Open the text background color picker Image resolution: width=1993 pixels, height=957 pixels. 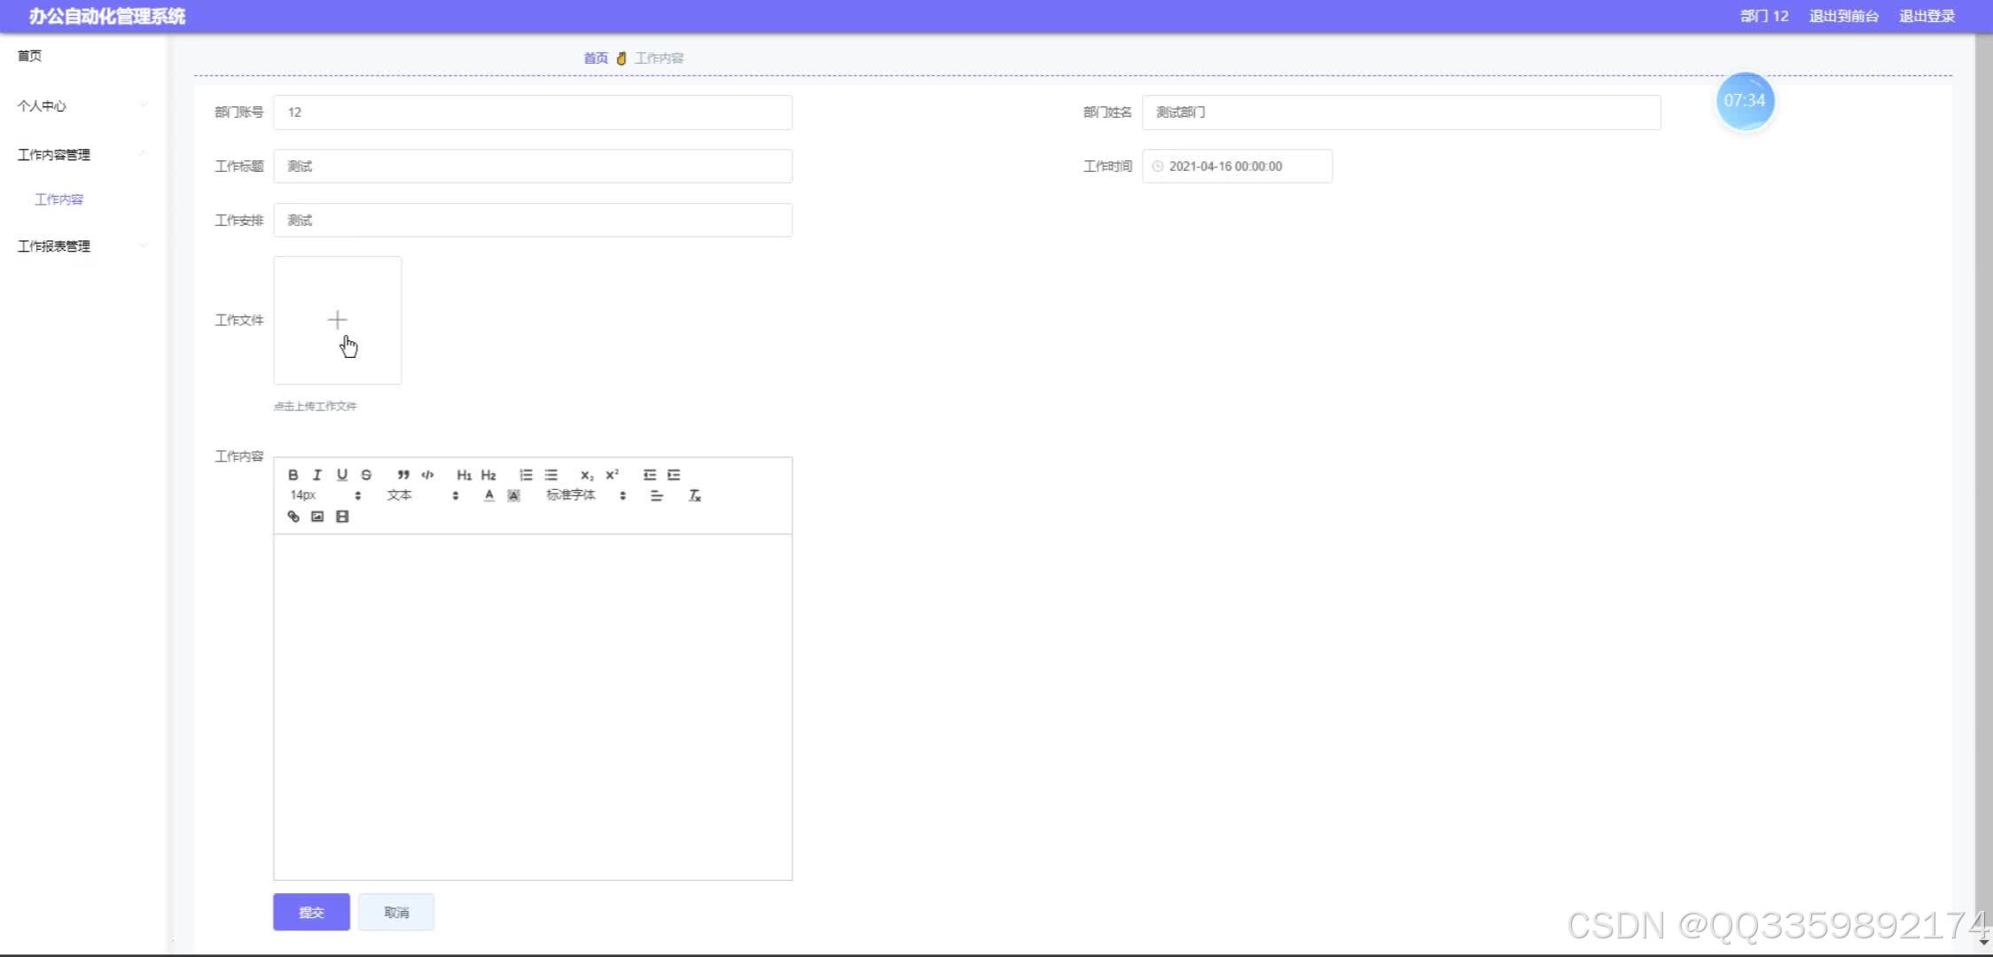(x=513, y=496)
